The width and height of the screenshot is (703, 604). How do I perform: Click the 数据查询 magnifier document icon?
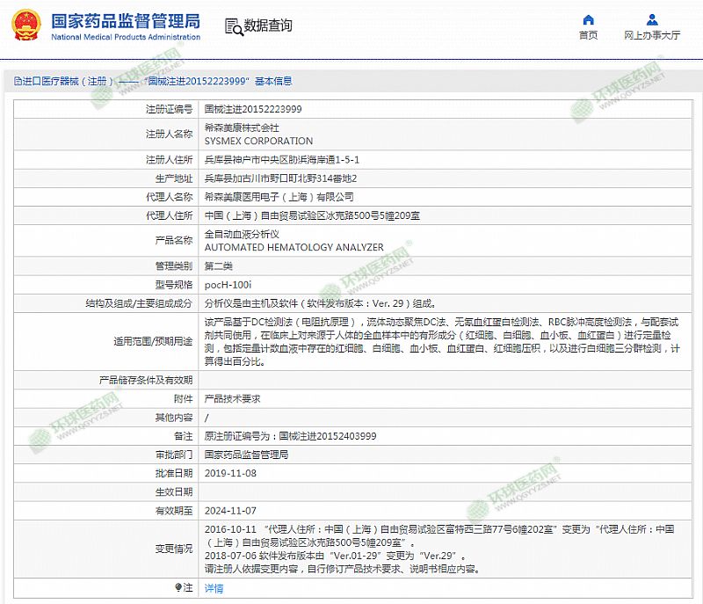[x=234, y=26]
